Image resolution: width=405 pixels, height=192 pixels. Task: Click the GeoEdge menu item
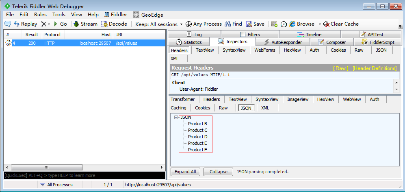point(148,15)
